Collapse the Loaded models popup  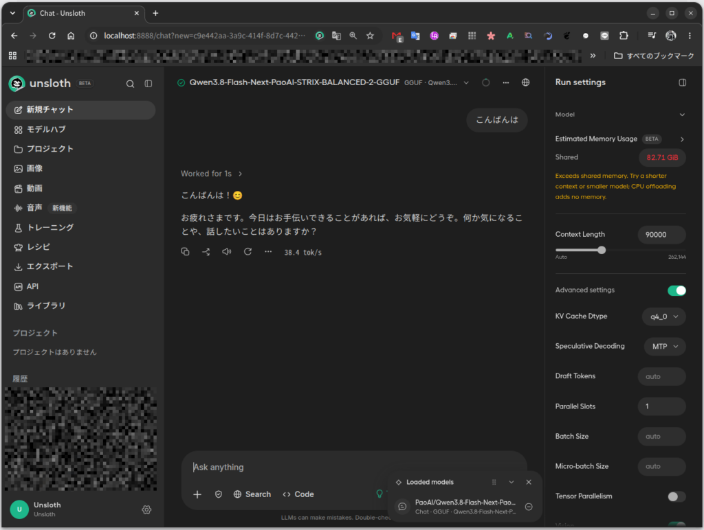click(x=511, y=482)
